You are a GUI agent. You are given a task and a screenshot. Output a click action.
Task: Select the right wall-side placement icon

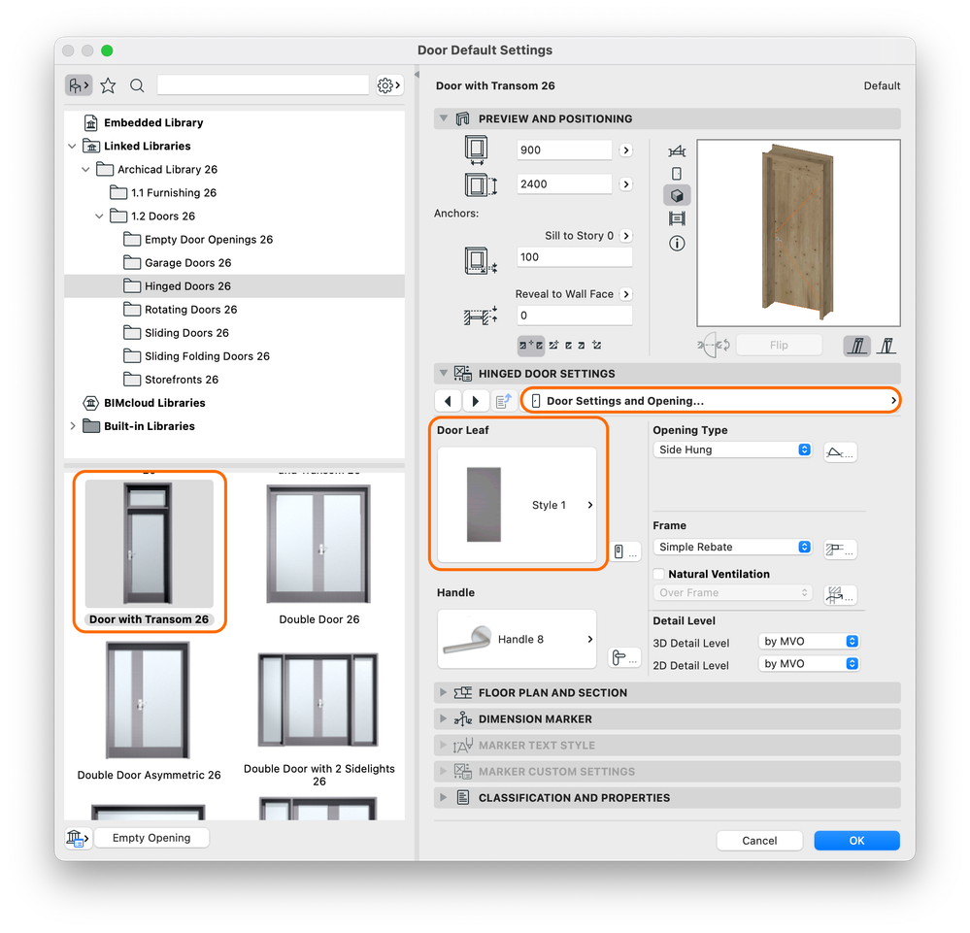(x=886, y=346)
